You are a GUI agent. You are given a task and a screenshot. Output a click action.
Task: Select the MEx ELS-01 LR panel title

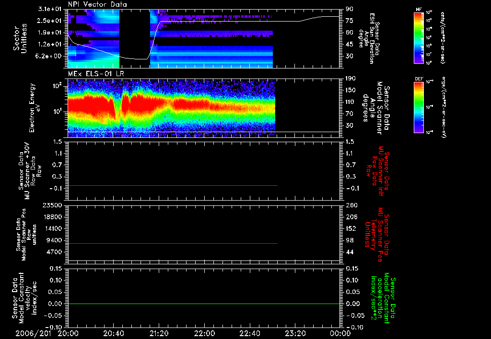click(96, 74)
